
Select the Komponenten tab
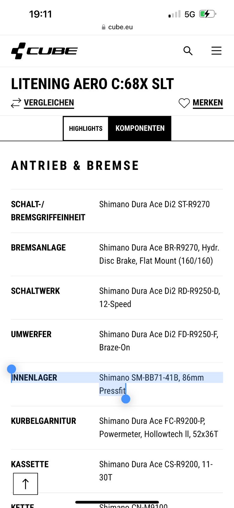point(140,128)
